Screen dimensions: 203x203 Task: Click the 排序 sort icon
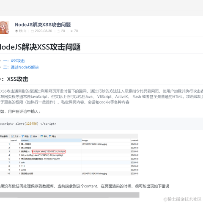pyautogui.click(x=31, y=136)
